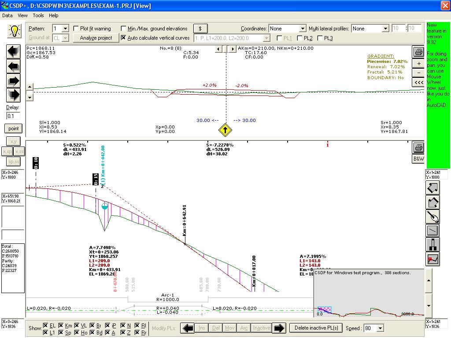The height and width of the screenshot is (338, 451).
Task: Click the top black left-arrow navigation button
Action: click(x=13, y=52)
